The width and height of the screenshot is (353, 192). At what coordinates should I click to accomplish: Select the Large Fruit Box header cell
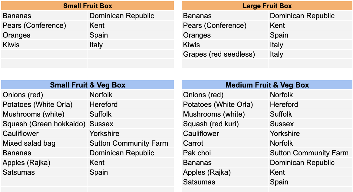(x=267, y=6)
